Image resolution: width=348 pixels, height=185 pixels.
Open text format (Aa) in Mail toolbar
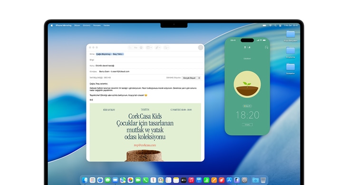[135, 47]
